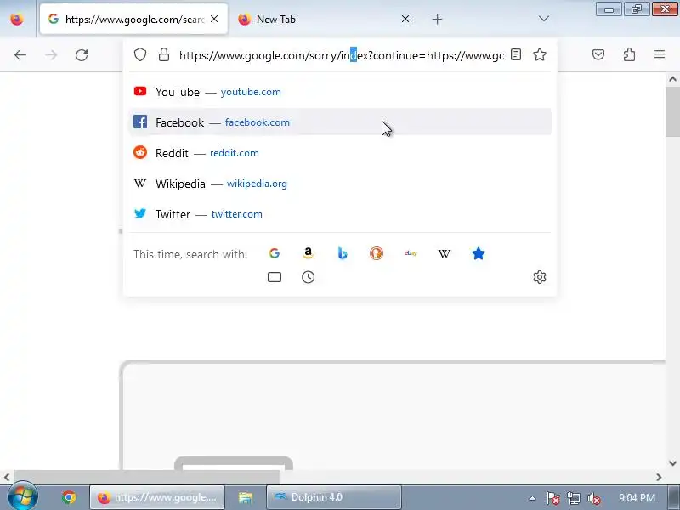Viewport: 680px width, 510px height.
Task: Open file explorer from the taskbar
Action: [x=246, y=497]
